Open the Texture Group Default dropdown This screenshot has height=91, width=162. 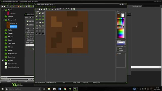point(30,45)
